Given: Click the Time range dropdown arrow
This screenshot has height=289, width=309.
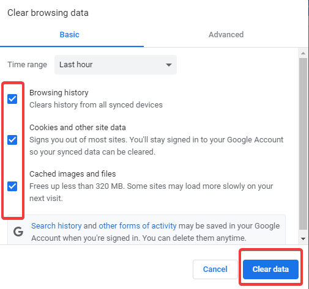Looking at the screenshot, I should 169,65.
